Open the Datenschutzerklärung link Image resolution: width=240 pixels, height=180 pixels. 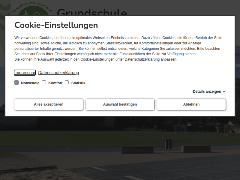click(58, 73)
